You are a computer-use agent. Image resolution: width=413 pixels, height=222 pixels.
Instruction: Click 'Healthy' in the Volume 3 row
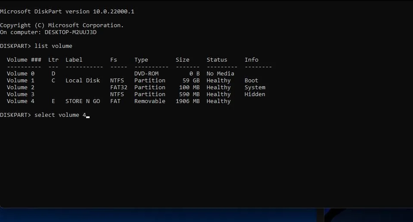point(219,94)
